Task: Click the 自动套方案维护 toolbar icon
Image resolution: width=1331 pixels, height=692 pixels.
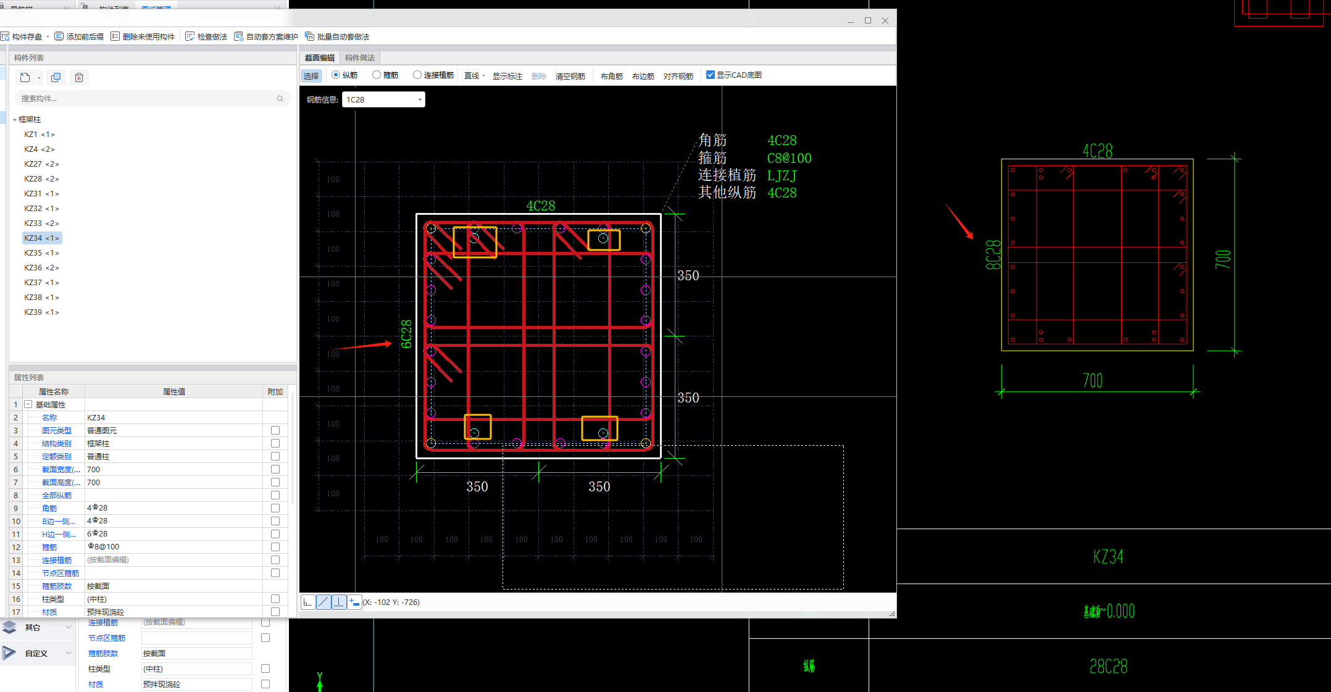Action: tap(239, 36)
